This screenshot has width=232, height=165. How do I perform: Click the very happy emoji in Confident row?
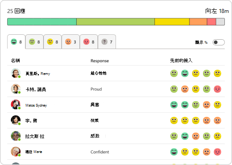174,152
